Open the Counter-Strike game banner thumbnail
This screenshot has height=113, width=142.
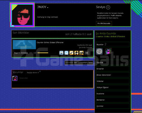click(x=24, y=45)
